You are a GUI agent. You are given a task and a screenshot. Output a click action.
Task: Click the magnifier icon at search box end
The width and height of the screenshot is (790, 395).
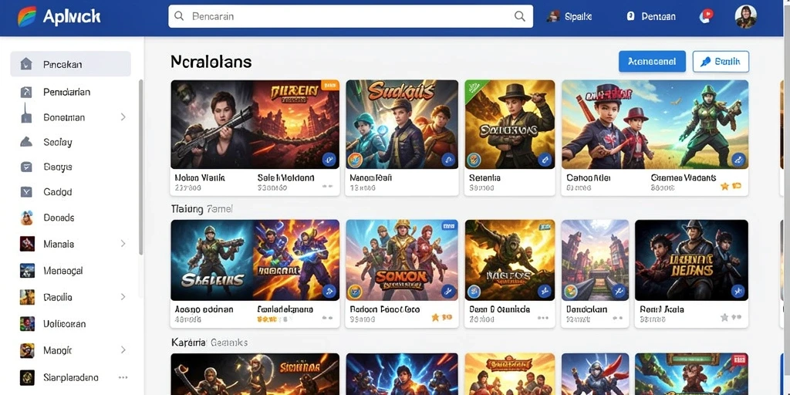click(519, 16)
